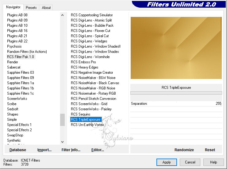The image size is (227, 169).
Task: Choose RCS Digi-Lens - Wormhole
Action: (90, 57)
